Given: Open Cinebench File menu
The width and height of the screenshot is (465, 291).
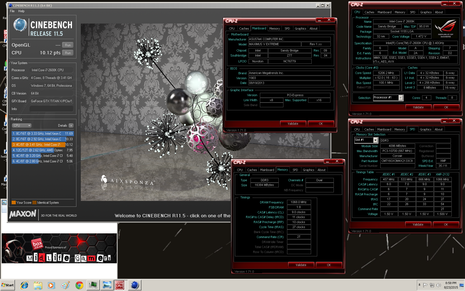Looking at the screenshot, I should (12, 11).
